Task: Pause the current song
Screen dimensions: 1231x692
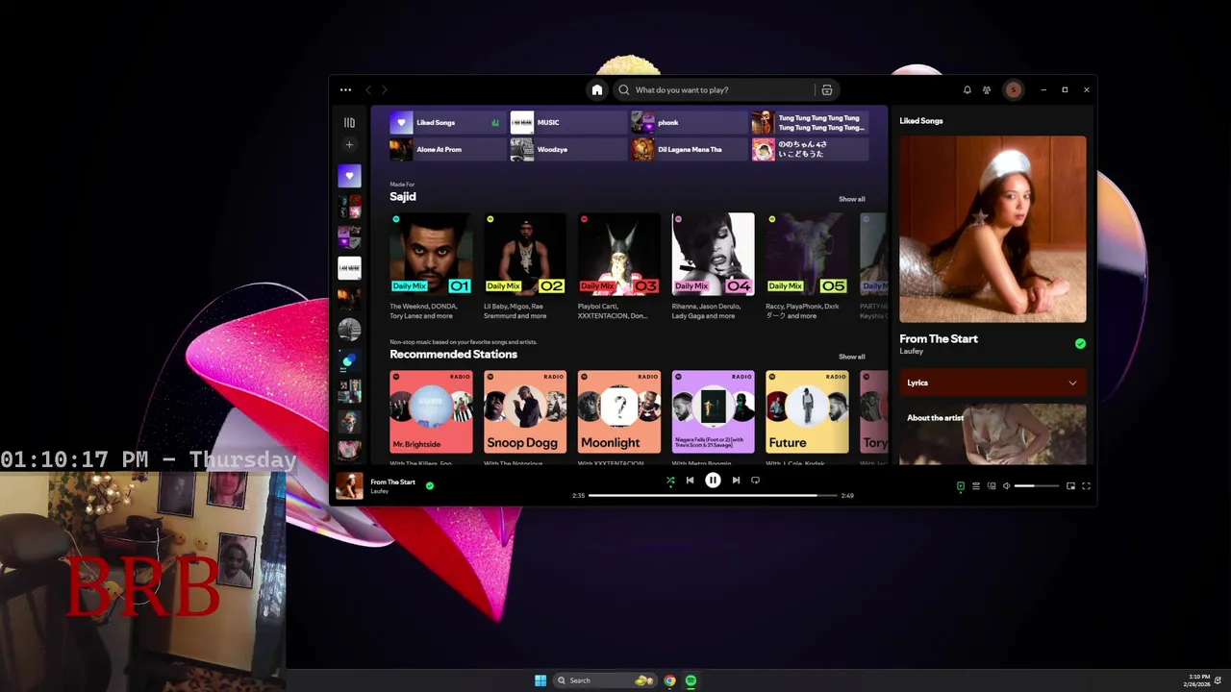Action: coord(713,481)
